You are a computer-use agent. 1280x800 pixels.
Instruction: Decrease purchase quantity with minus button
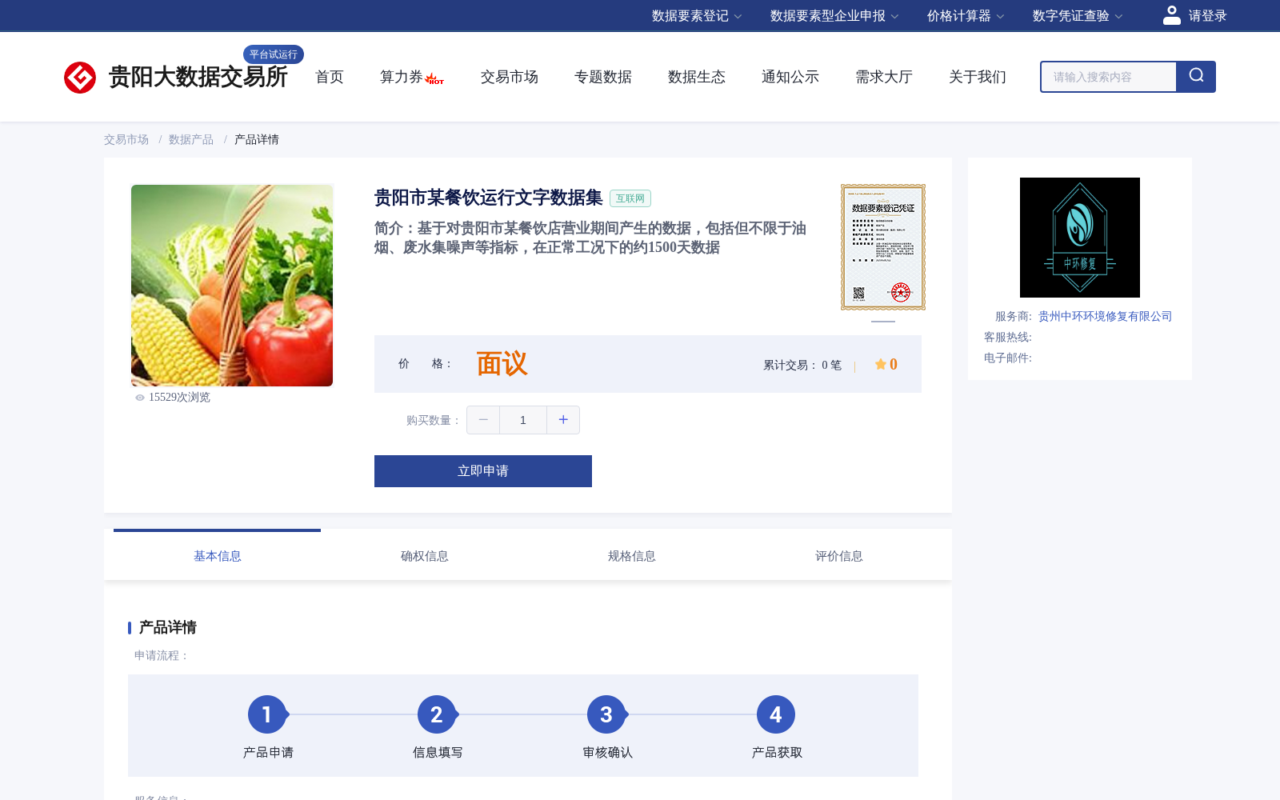[x=483, y=420]
